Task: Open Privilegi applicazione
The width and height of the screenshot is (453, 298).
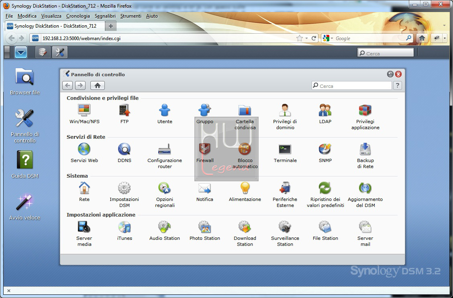Action: click(x=365, y=117)
